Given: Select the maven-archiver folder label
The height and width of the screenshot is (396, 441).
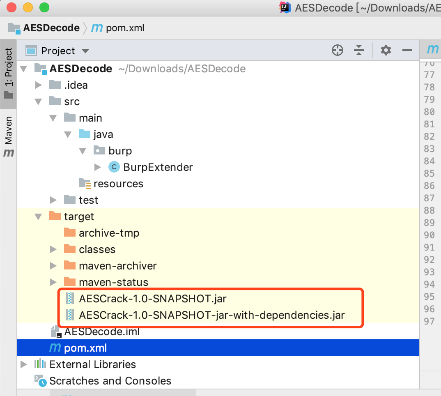Looking at the screenshot, I should [x=117, y=266].
